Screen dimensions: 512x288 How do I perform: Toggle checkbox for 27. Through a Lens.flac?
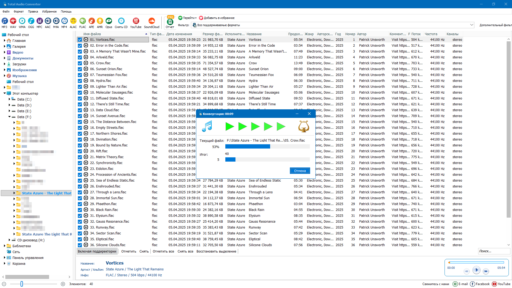[80, 192]
